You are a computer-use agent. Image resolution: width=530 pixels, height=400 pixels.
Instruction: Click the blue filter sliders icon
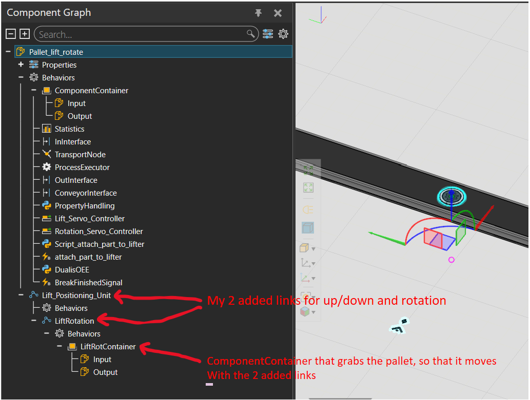[x=268, y=34]
